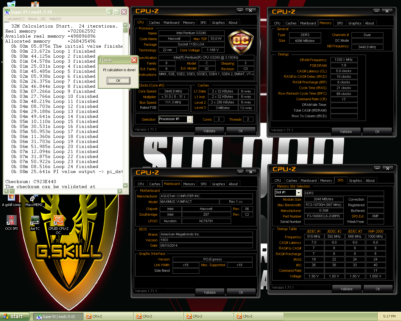Click the rightmost CPU-Z taskbar button
401x321 pixels.
258,317
